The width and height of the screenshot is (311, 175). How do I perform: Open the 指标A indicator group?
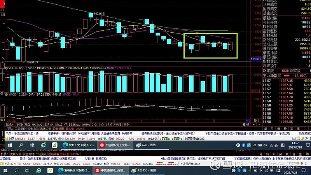pyautogui.click(x=9, y=124)
